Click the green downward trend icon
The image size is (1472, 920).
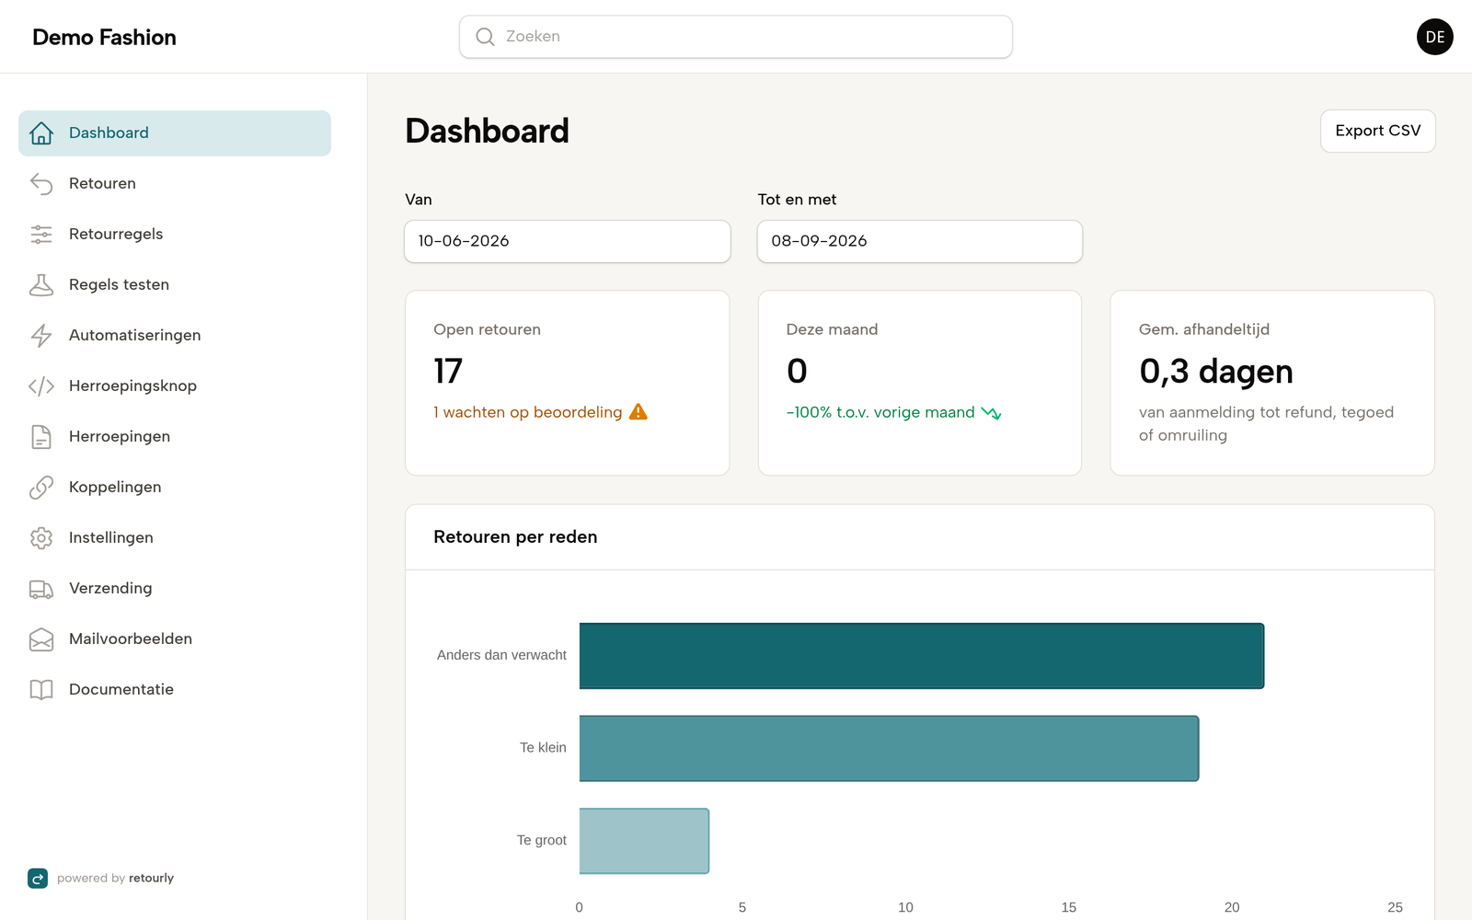992,413
